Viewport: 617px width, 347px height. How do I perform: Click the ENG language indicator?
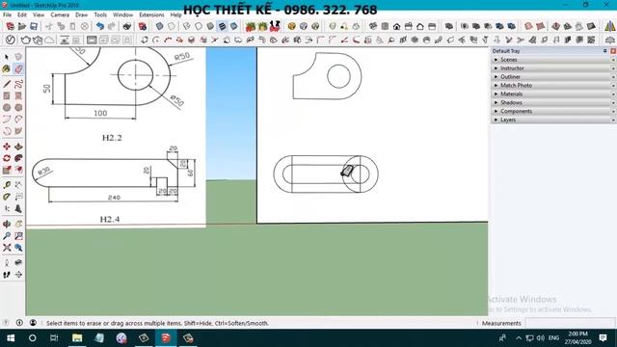[553, 338]
